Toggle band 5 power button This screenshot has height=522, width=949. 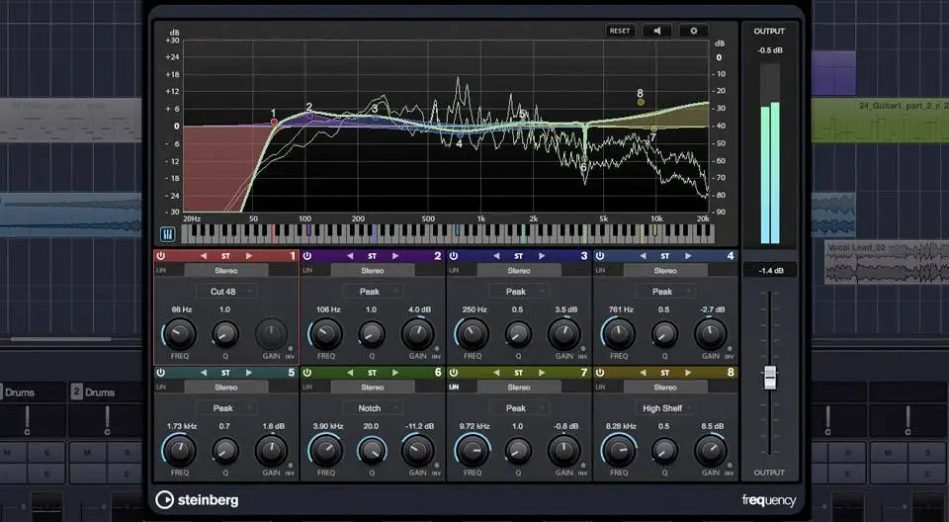161,373
